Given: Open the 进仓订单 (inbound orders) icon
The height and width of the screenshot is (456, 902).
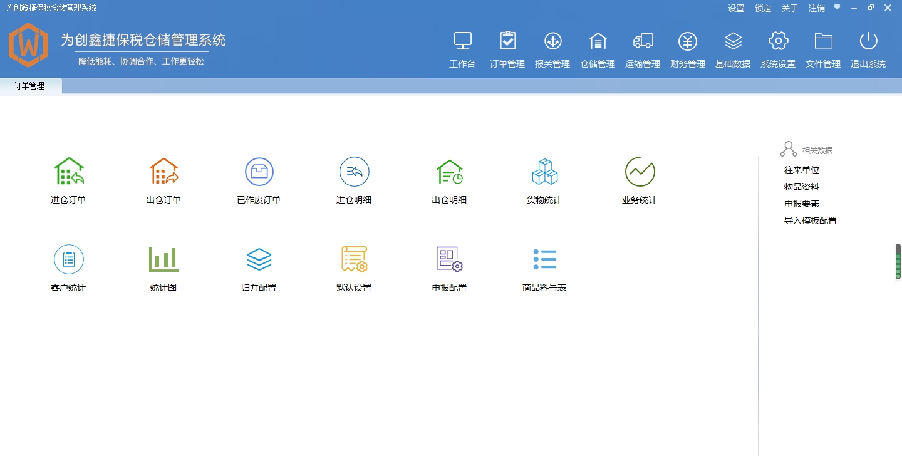Looking at the screenshot, I should [68, 180].
